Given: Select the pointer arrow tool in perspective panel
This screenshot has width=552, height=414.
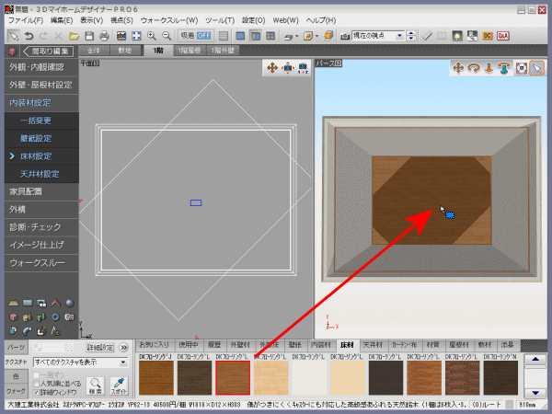Looking at the screenshot, I should coord(538,67).
